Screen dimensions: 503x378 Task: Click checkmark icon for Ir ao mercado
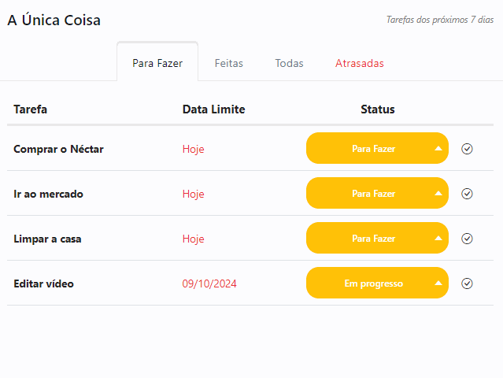pos(467,194)
